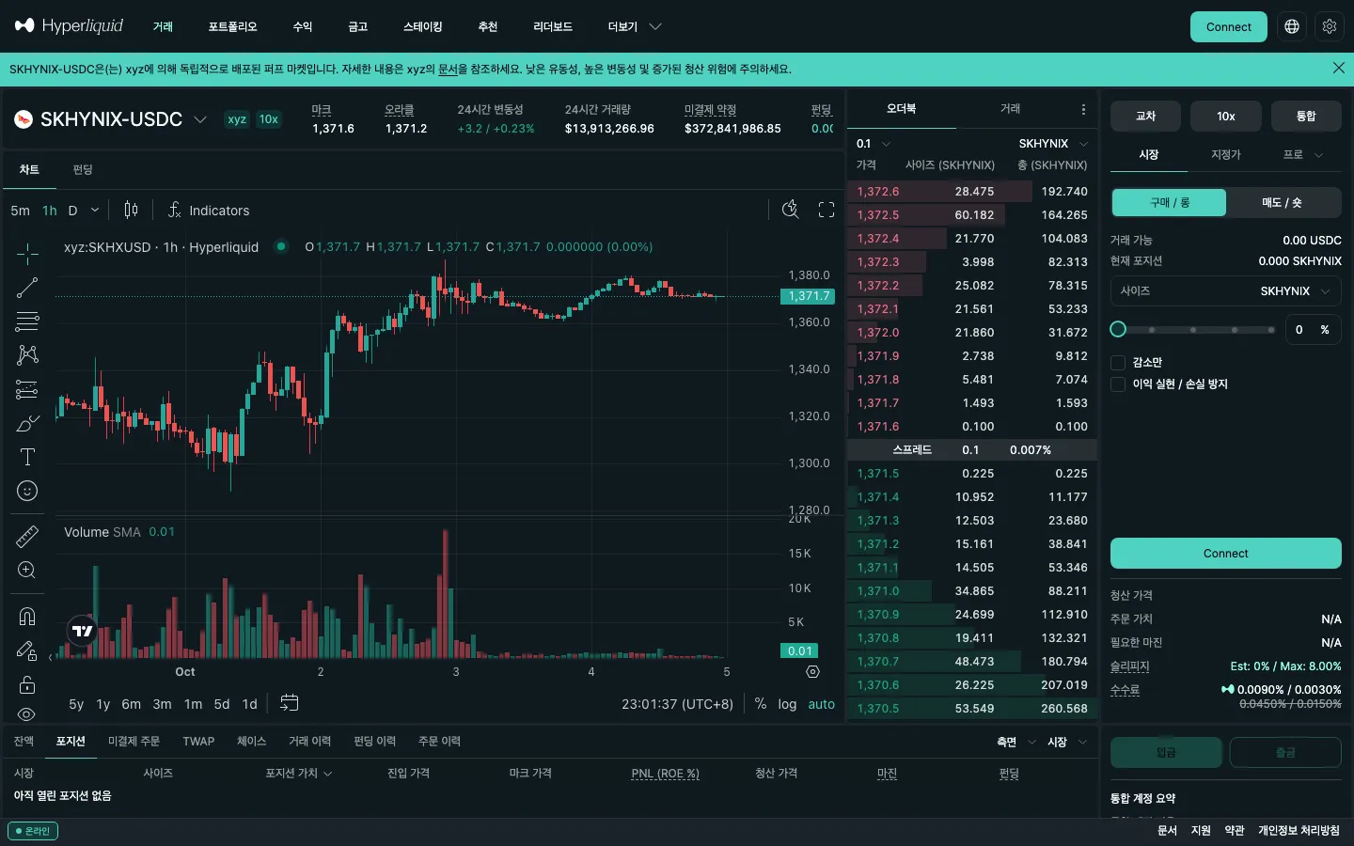Select the crosshair cursor tool
The height and width of the screenshot is (846, 1354).
(27, 254)
